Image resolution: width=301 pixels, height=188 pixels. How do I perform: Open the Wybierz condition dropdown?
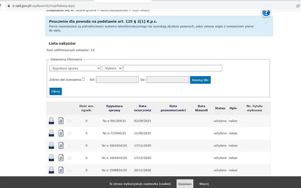coord(112,68)
